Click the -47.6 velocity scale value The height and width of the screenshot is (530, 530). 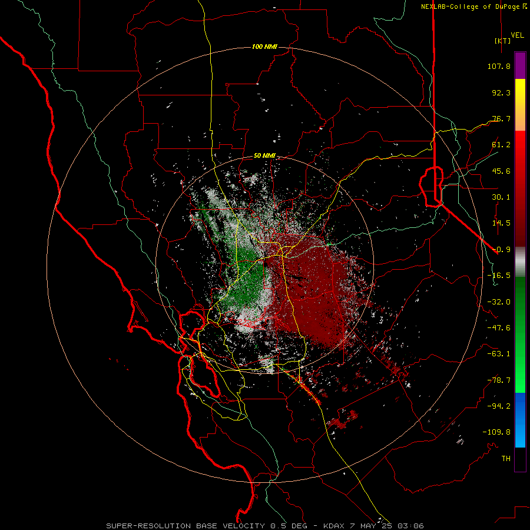(x=499, y=328)
